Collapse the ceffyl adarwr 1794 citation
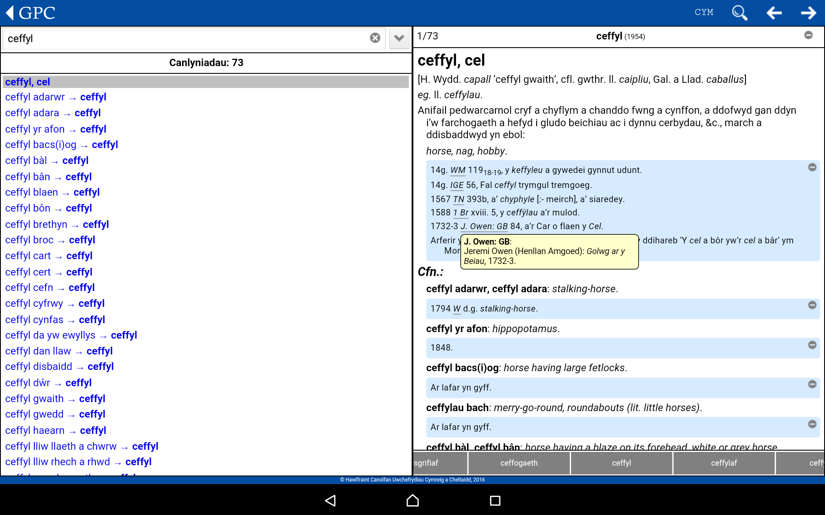Screen dimensions: 825x515 coord(813,306)
